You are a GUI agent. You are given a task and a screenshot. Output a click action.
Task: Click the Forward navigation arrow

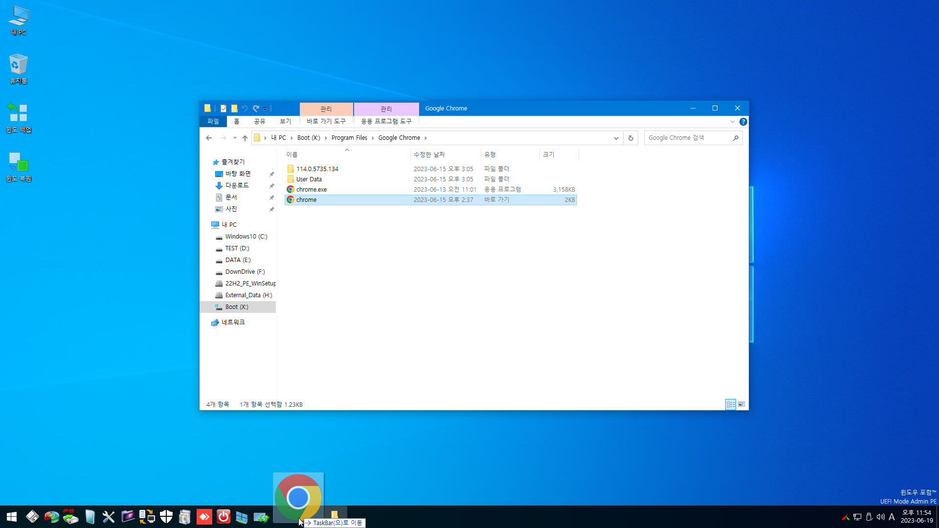coord(223,138)
